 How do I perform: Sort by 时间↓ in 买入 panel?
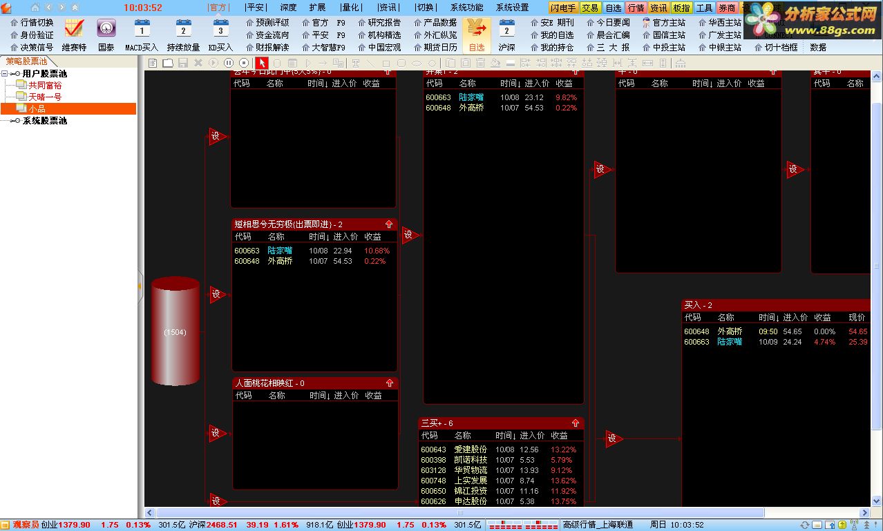coord(768,318)
